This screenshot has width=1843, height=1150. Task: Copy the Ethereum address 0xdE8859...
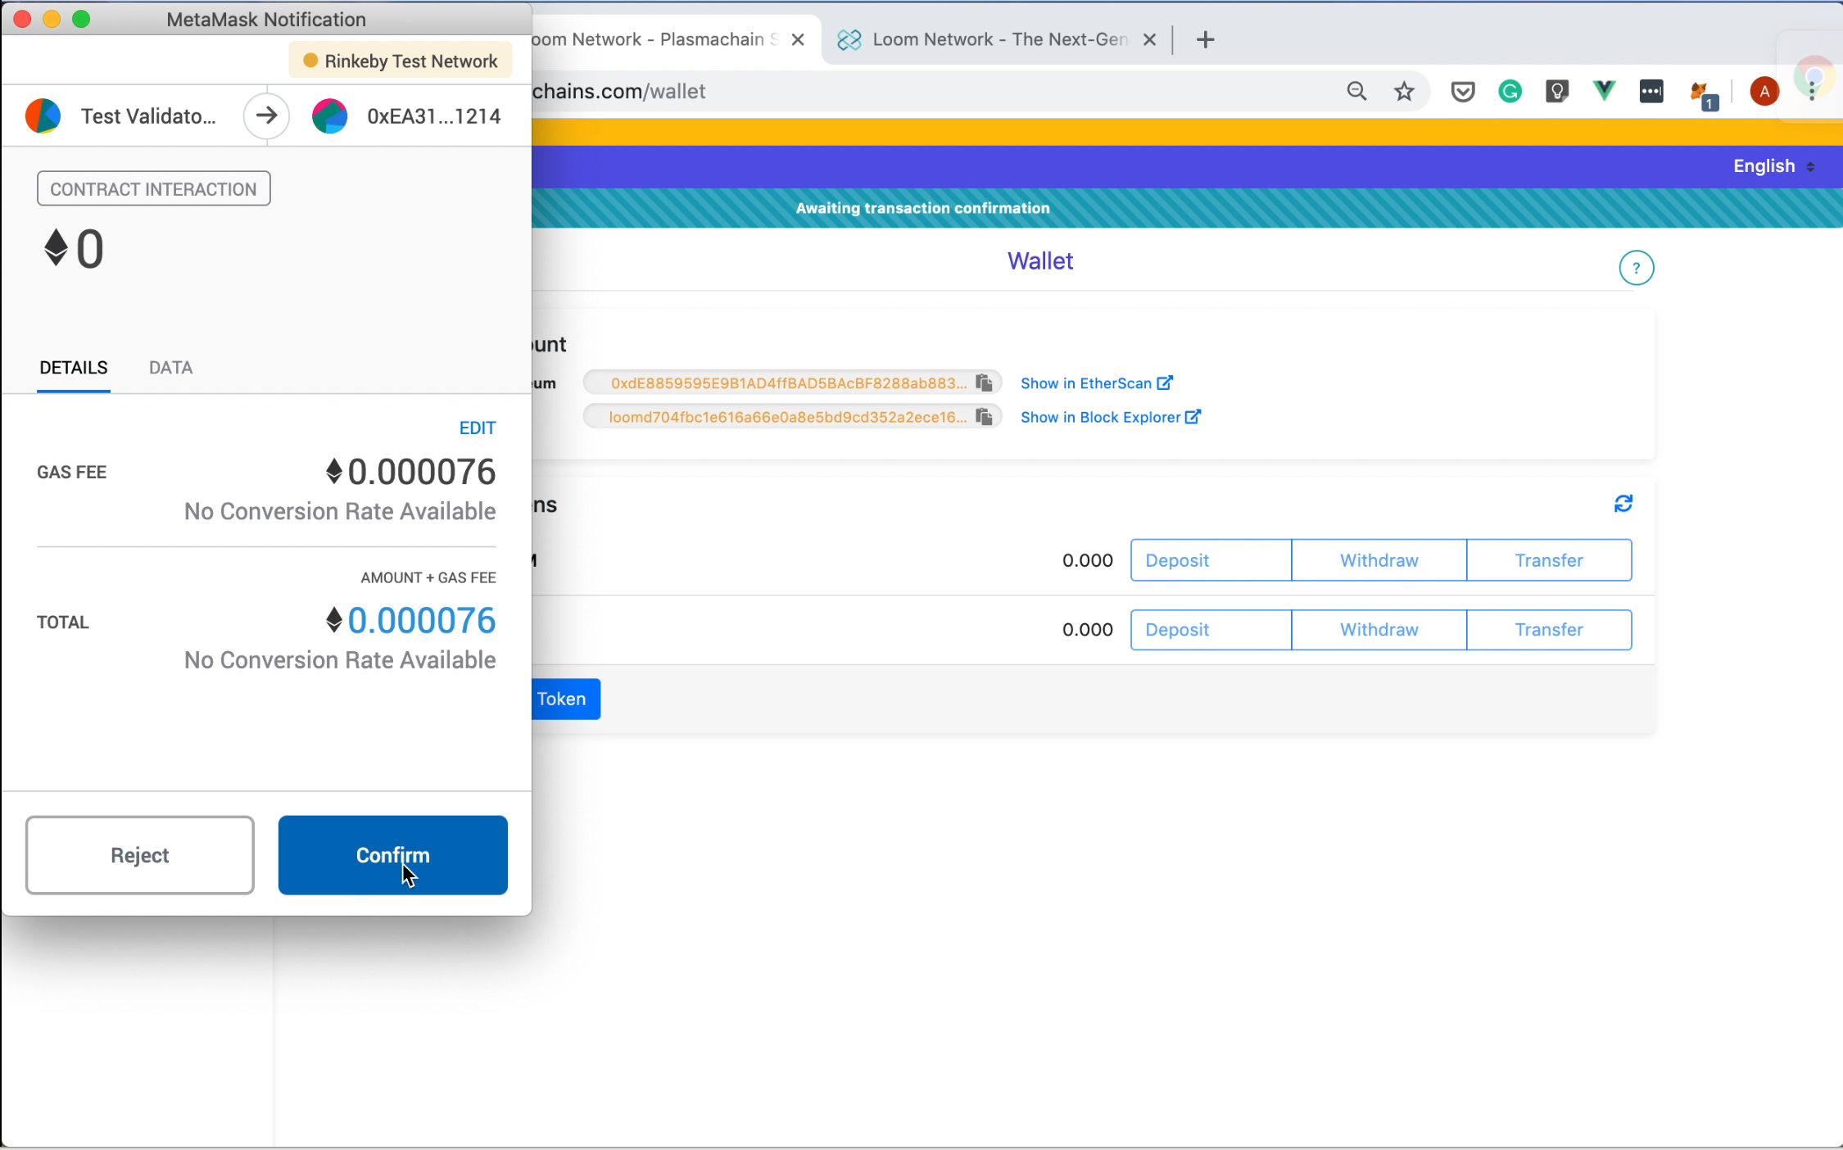pyautogui.click(x=984, y=383)
